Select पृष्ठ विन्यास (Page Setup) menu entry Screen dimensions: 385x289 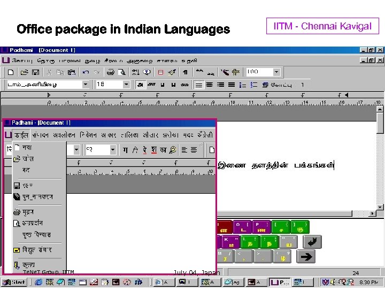point(39,235)
